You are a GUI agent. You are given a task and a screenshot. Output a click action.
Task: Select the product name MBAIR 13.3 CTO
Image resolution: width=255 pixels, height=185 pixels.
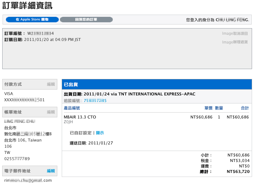[x=80, y=117]
